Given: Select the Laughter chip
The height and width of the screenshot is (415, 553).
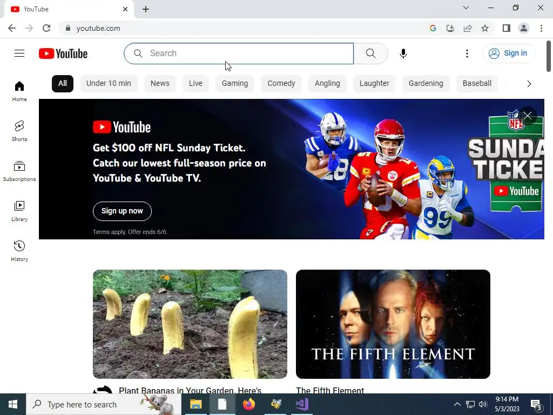Looking at the screenshot, I should point(374,84).
